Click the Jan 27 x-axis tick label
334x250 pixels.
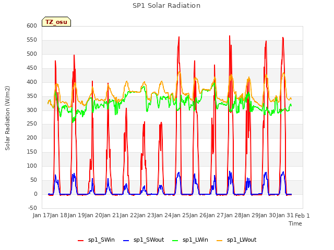[x=216, y=215]
